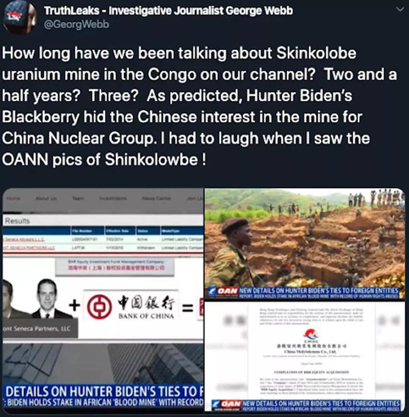Select News Center in the website nav
This screenshot has width=409, height=417.
coord(157,198)
